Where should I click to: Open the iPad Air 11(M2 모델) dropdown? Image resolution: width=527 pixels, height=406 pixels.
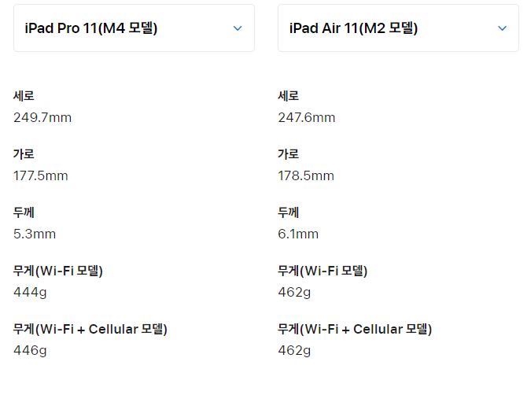coord(398,28)
